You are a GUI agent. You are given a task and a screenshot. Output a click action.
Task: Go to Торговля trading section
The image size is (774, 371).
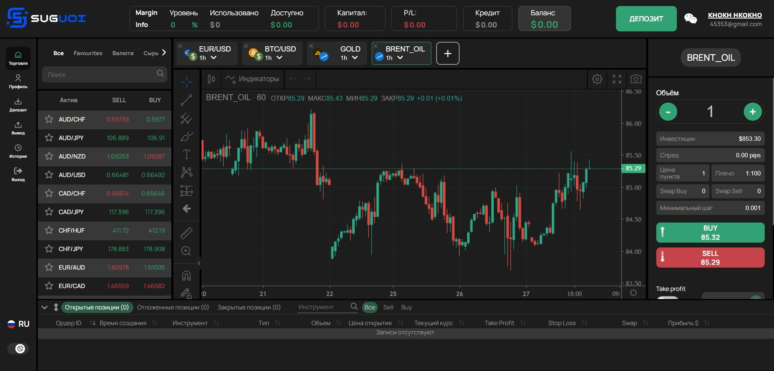click(18, 58)
